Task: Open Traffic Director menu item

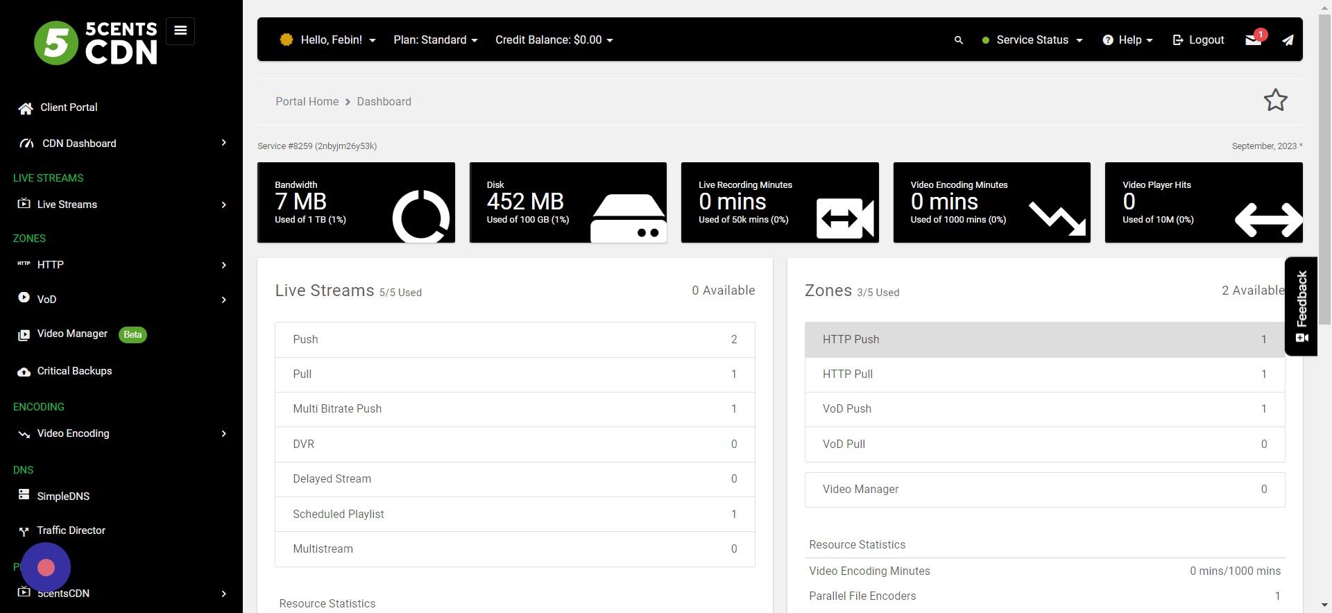Action: 71,530
